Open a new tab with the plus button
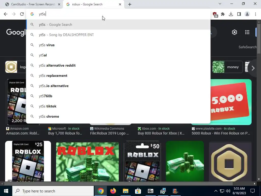Image resolution: width=261 pixels, height=196 pixels. [x=130, y=4]
